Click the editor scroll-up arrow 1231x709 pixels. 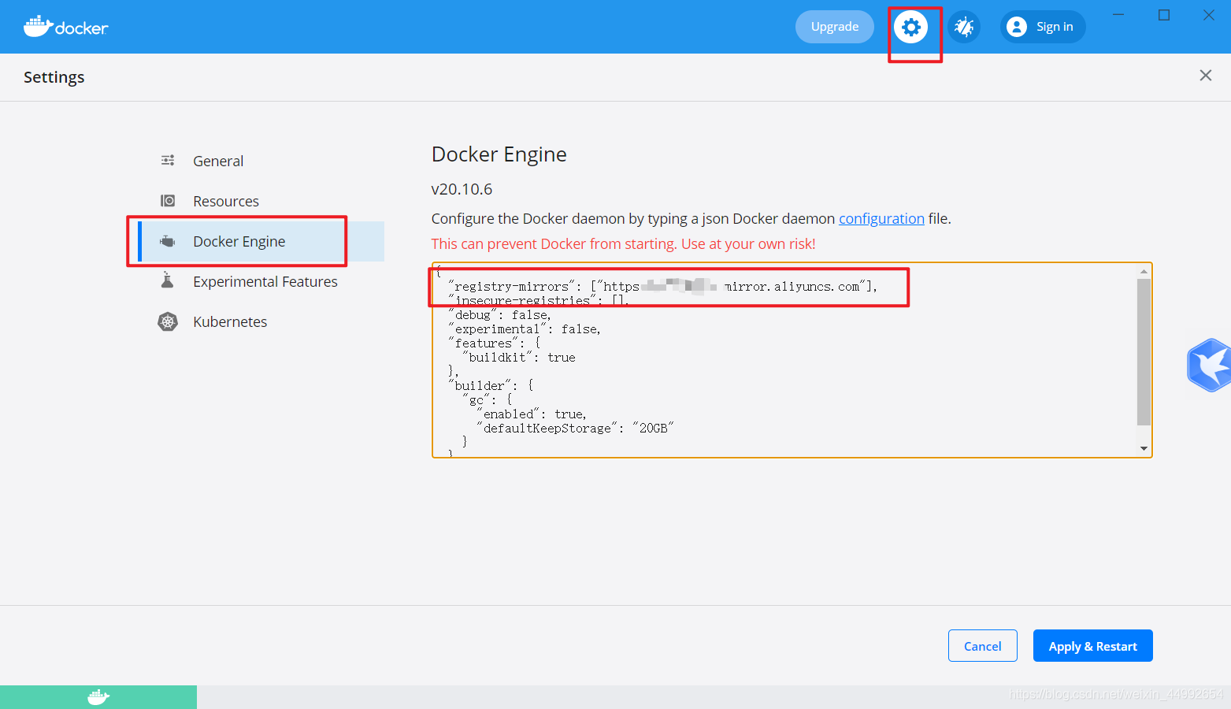click(1144, 271)
